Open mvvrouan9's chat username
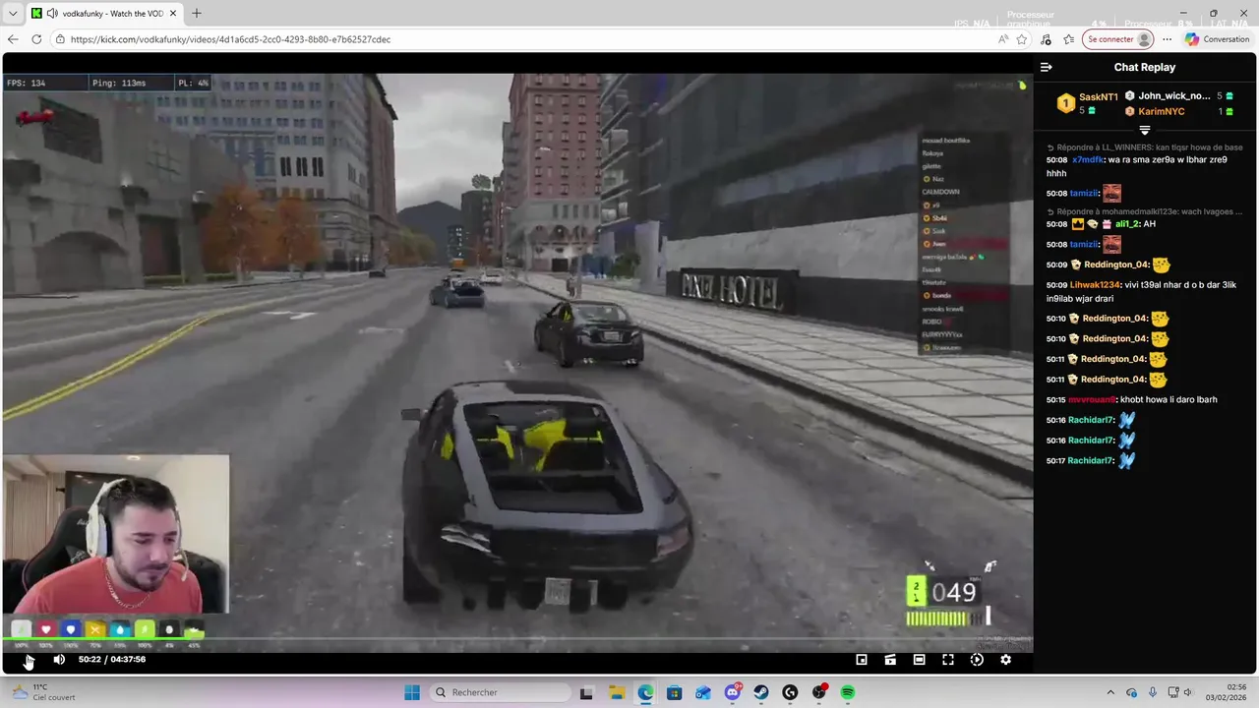 pyautogui.click(x=1093, y=400)
